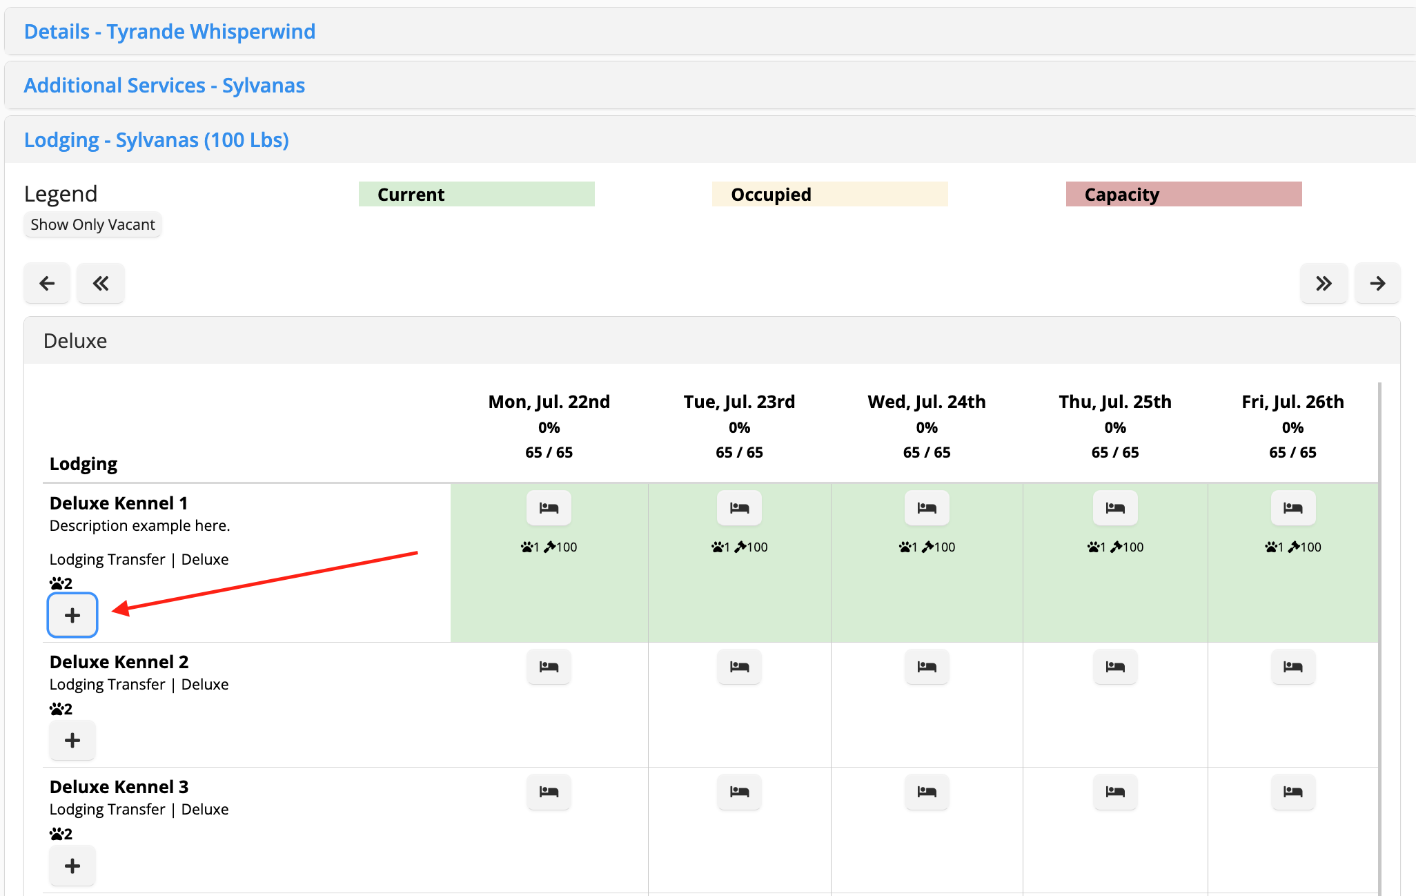This screenshot has width=1416, height=896.
Task: Select bed icon for Deluxe Kennel 2 Friday
Action: coord(1293,667)
